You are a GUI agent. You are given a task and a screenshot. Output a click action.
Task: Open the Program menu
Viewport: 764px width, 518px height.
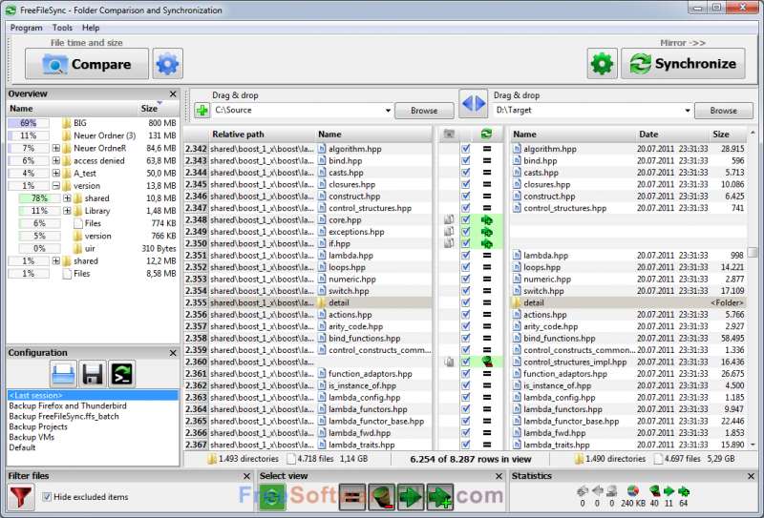pyautogui.click(x=27, y=28)
